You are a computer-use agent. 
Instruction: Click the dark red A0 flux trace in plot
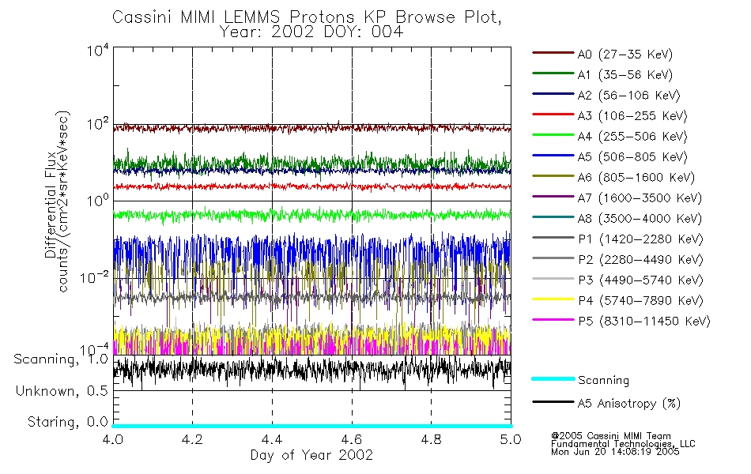(311, 128)
